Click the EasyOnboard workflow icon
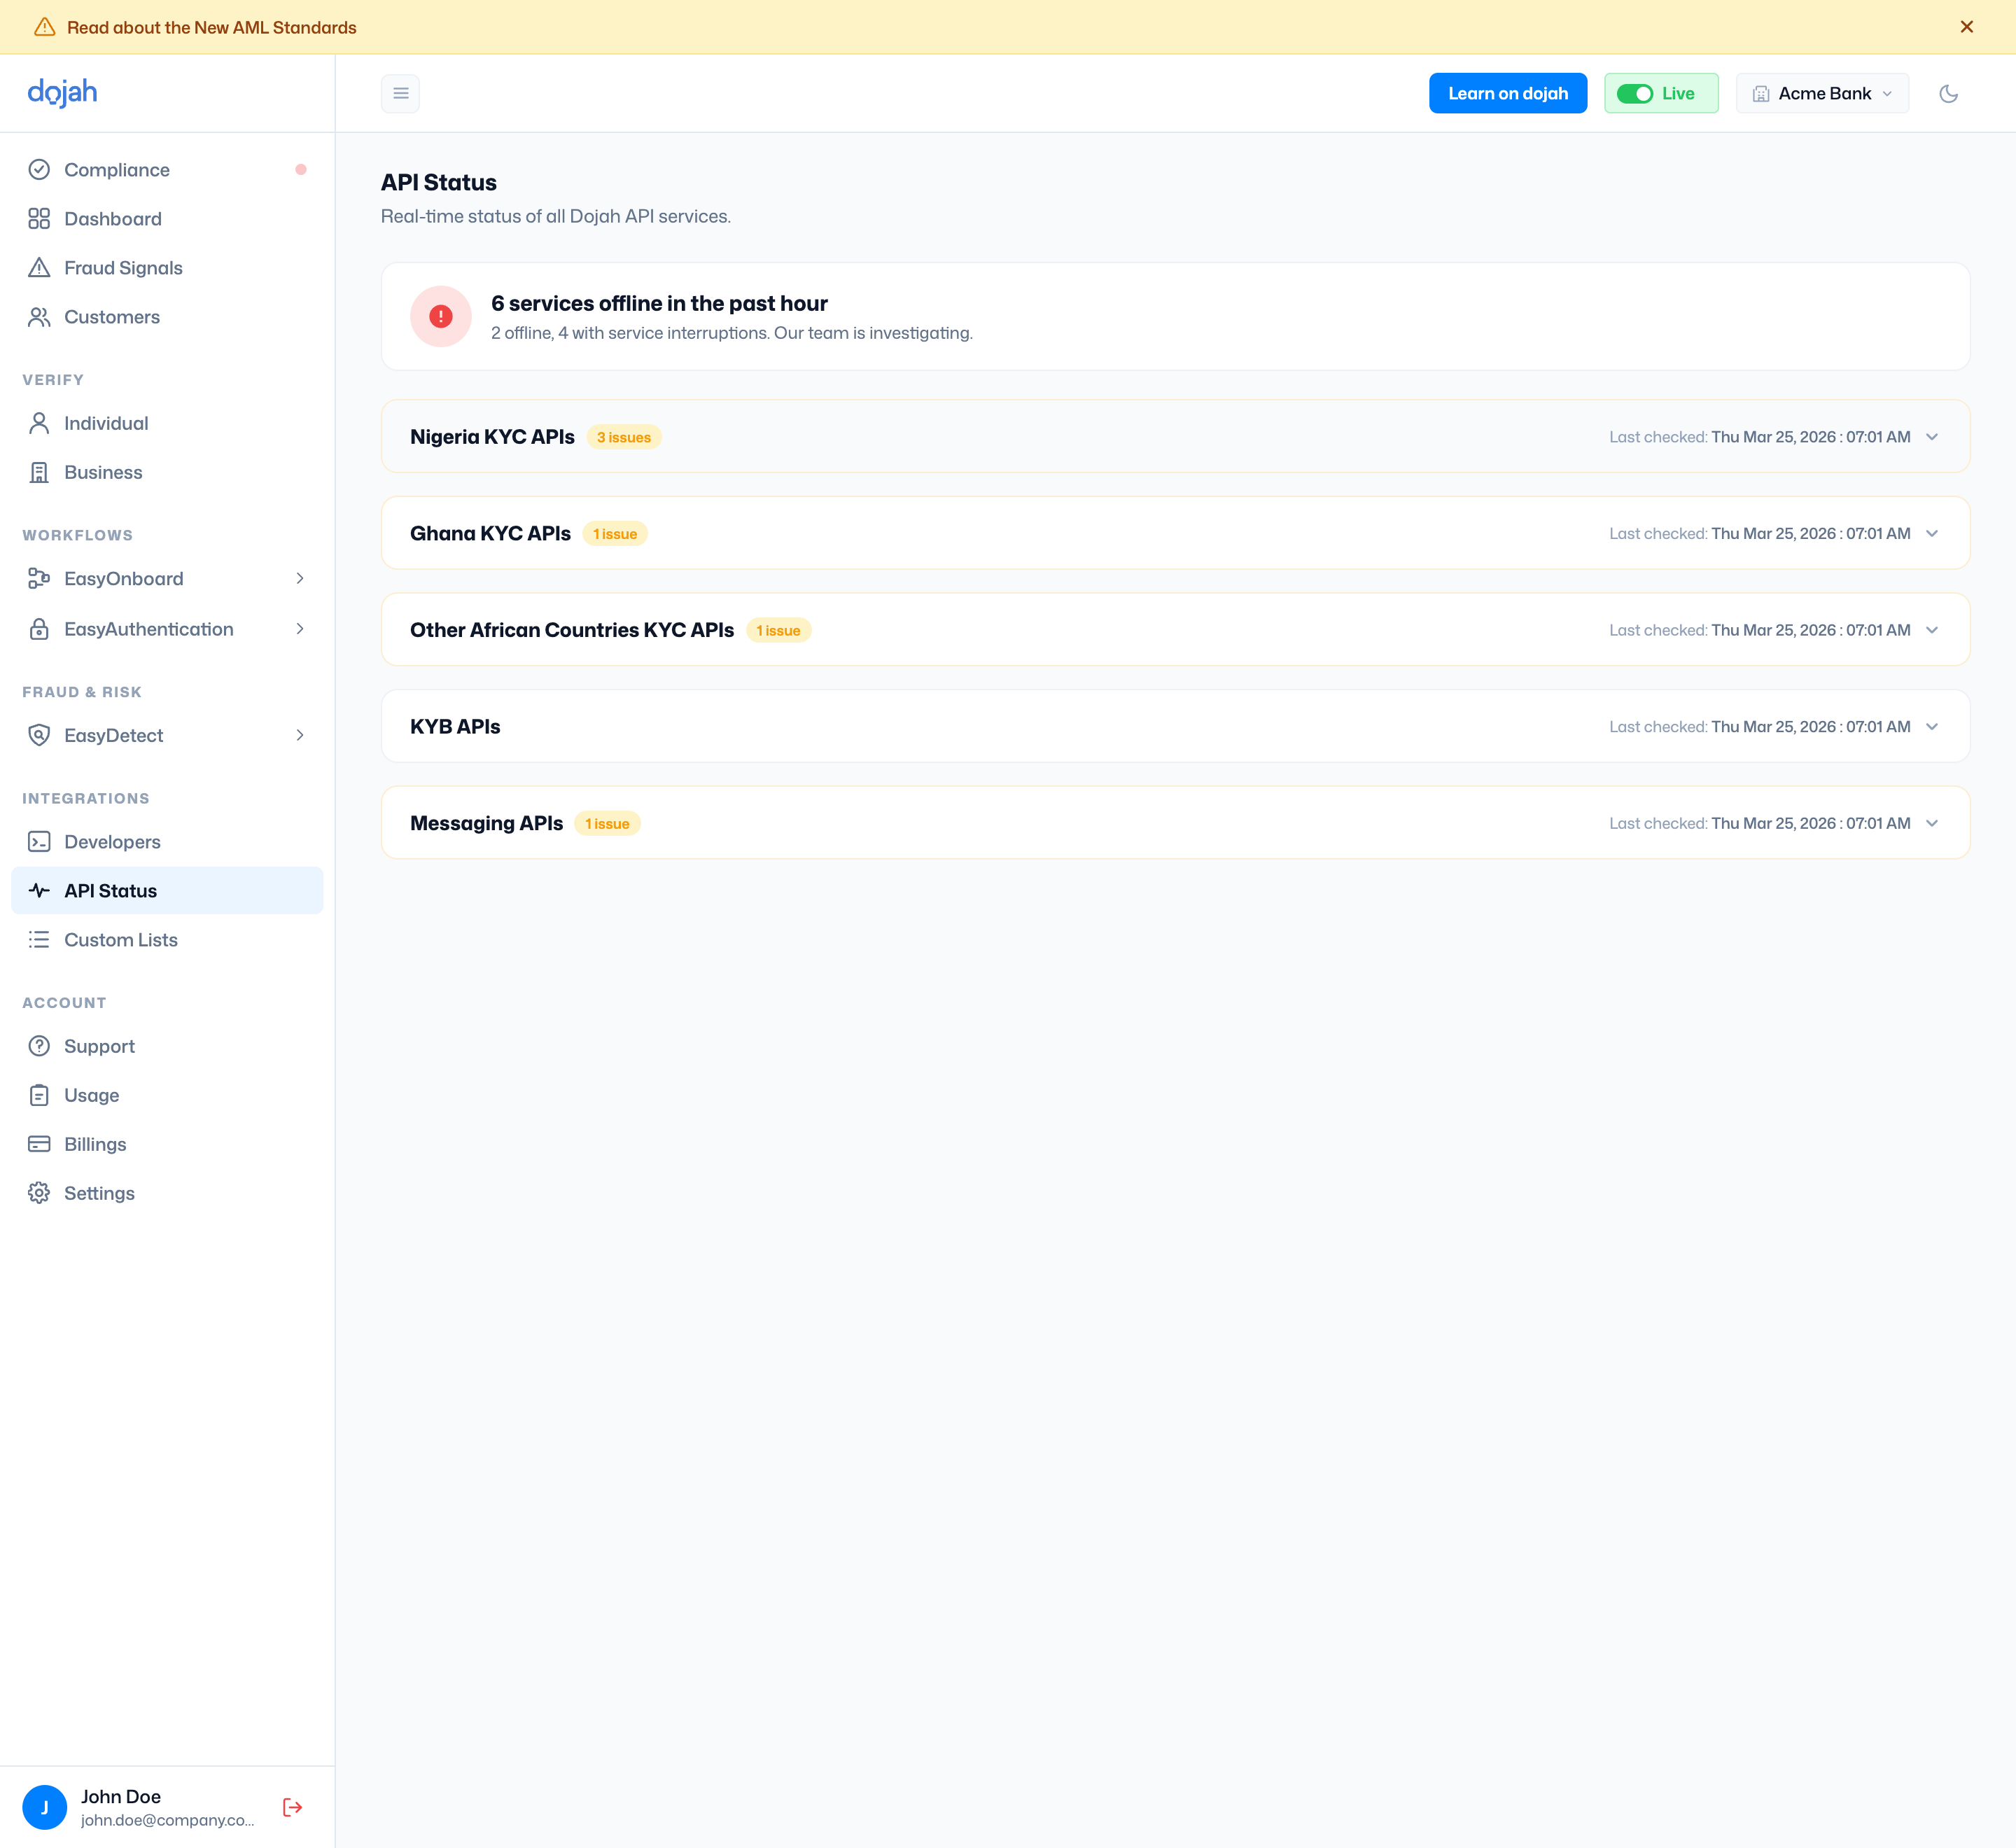The height and width of the screenshot is (1848, 2016). point(39,578)
